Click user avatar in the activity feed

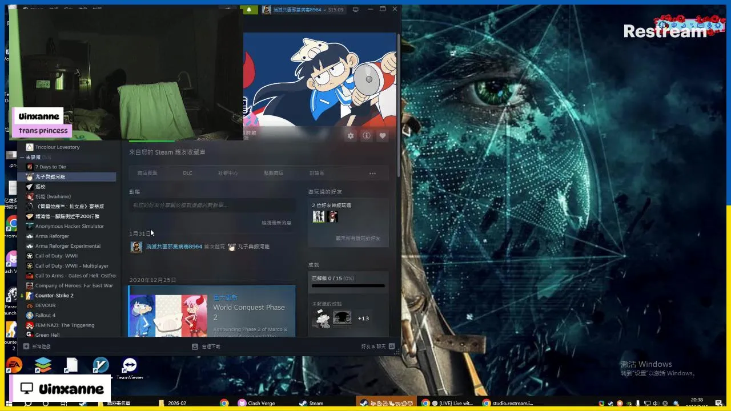[136, 247]
